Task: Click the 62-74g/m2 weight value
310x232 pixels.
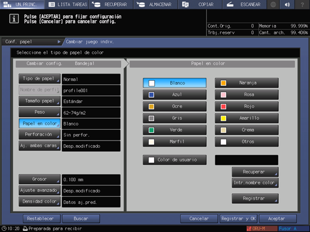Action: point(91,112)
